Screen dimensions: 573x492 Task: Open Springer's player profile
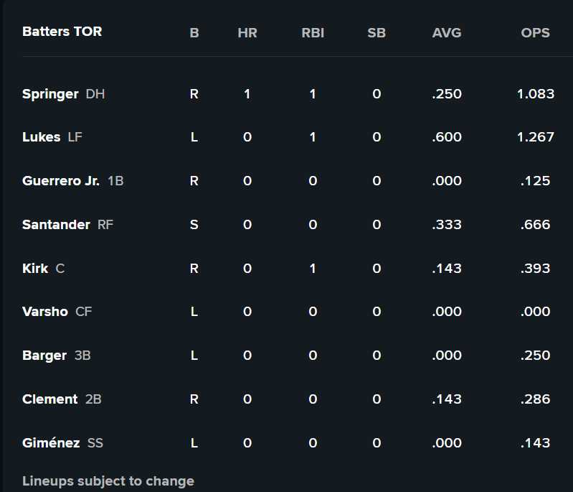(50, 94)
